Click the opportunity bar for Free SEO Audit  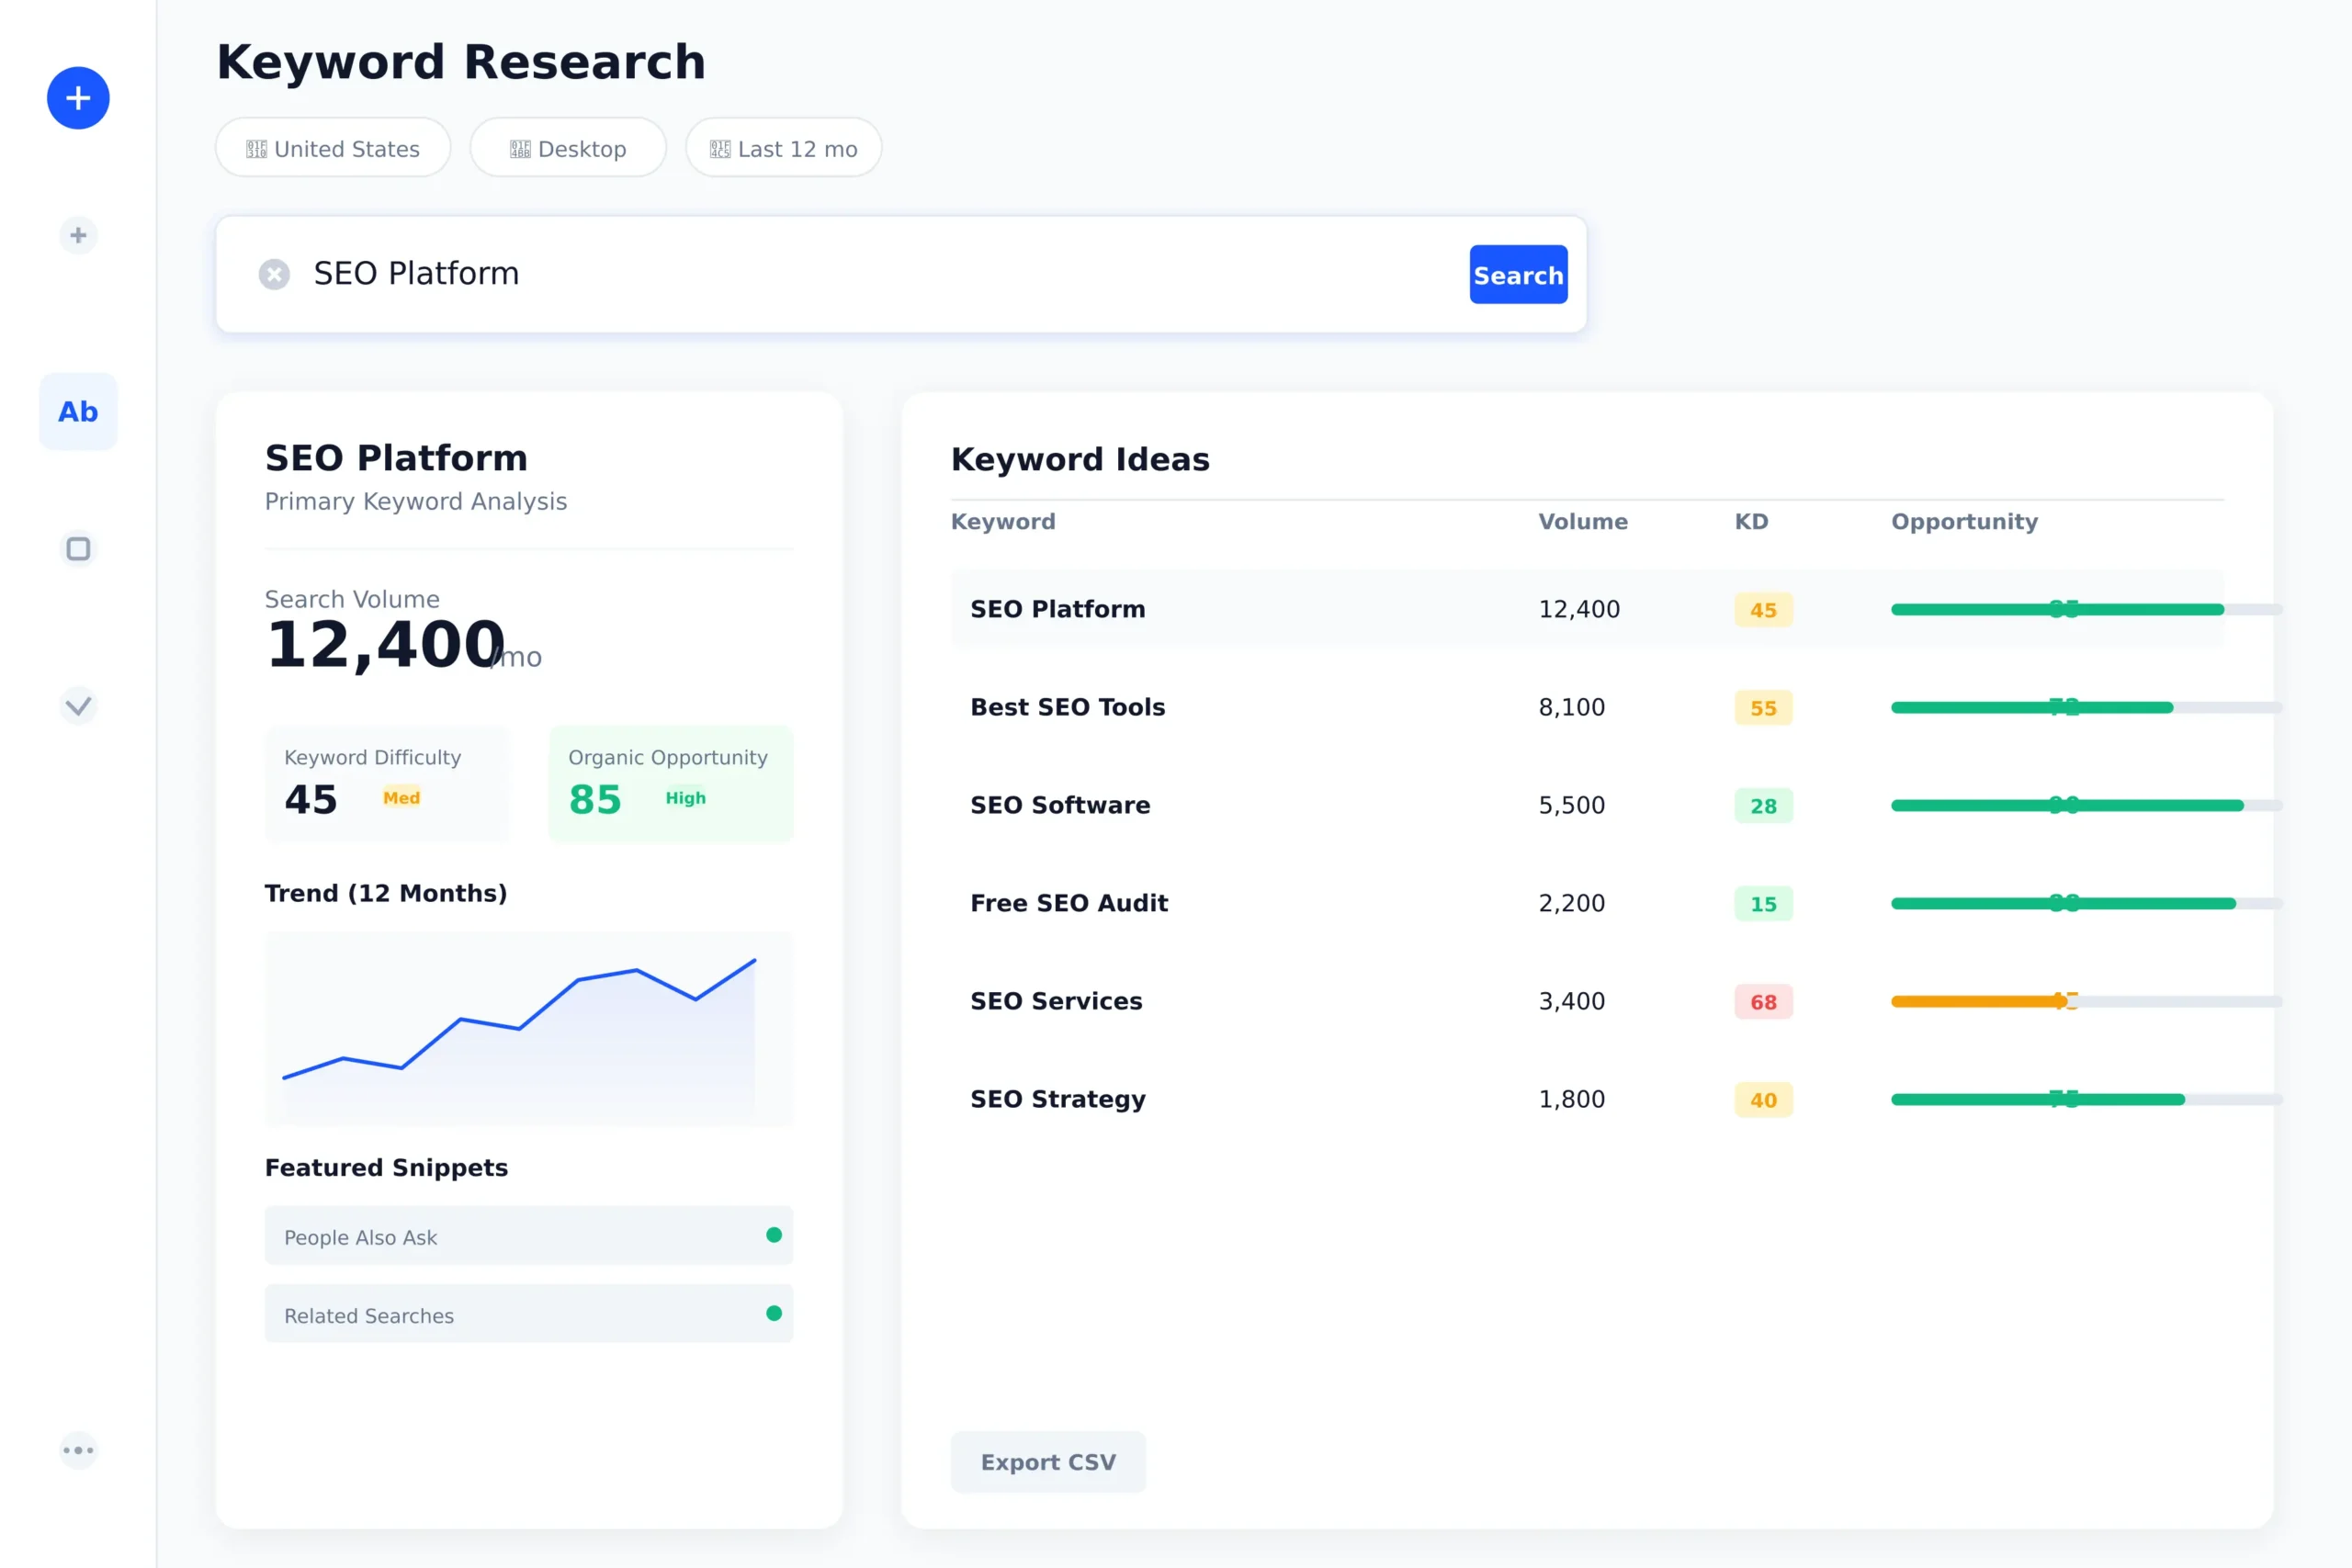[x=2086, y=903]
